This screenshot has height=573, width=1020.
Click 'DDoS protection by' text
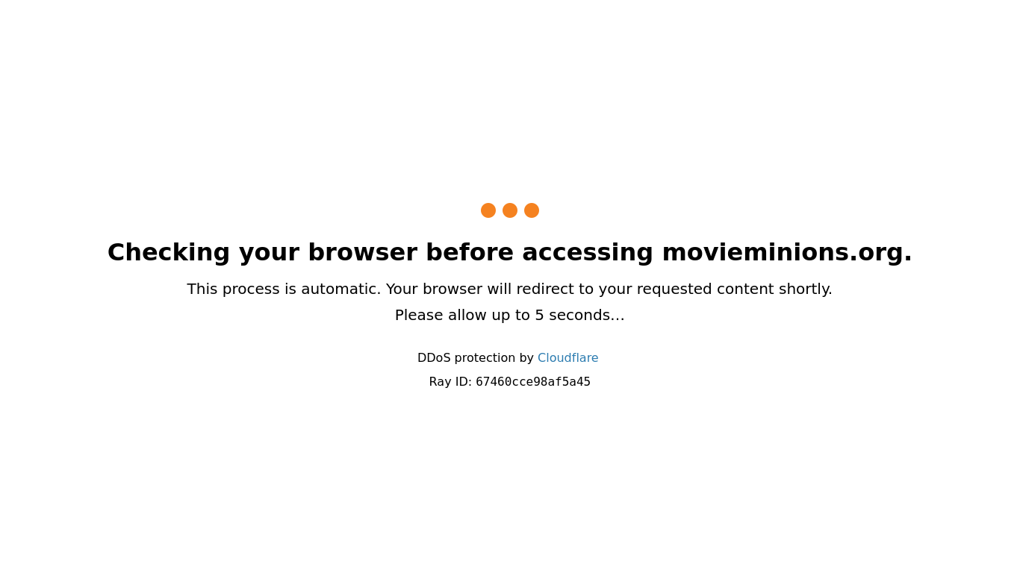pyautogui.click(x=476, y=358)
